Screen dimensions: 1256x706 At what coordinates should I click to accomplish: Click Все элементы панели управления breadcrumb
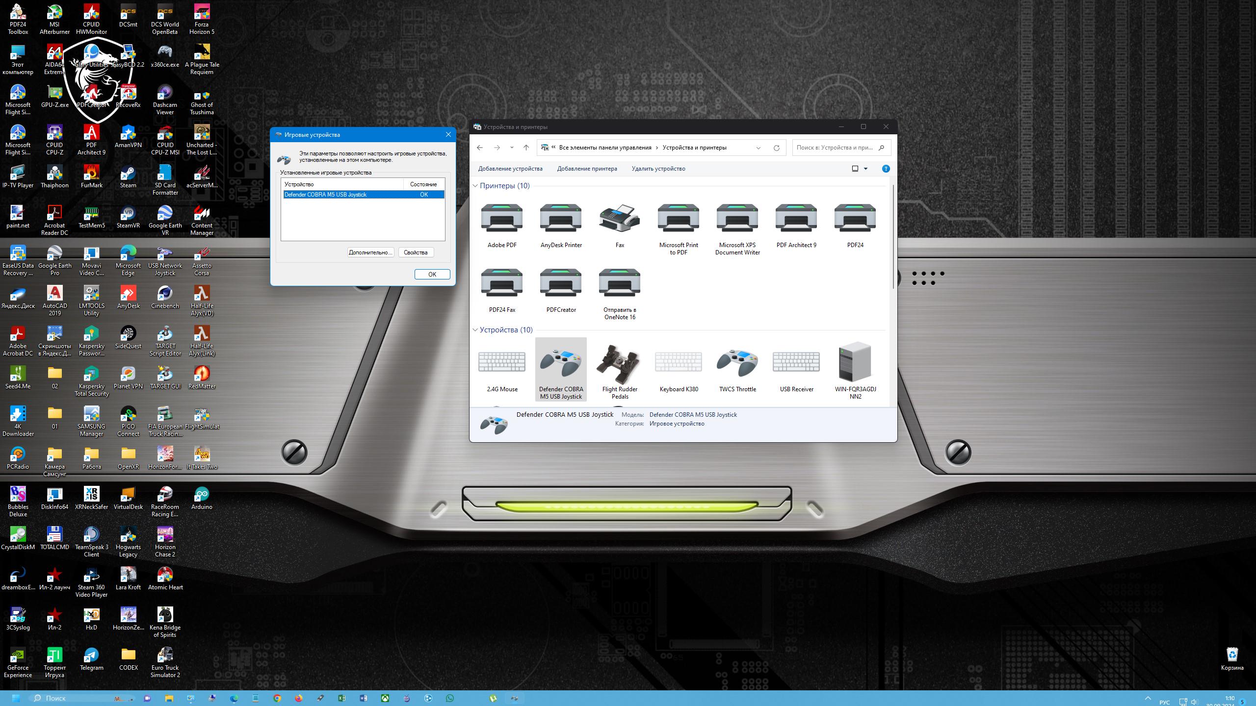pyautogui.click(x=605, y=148)
